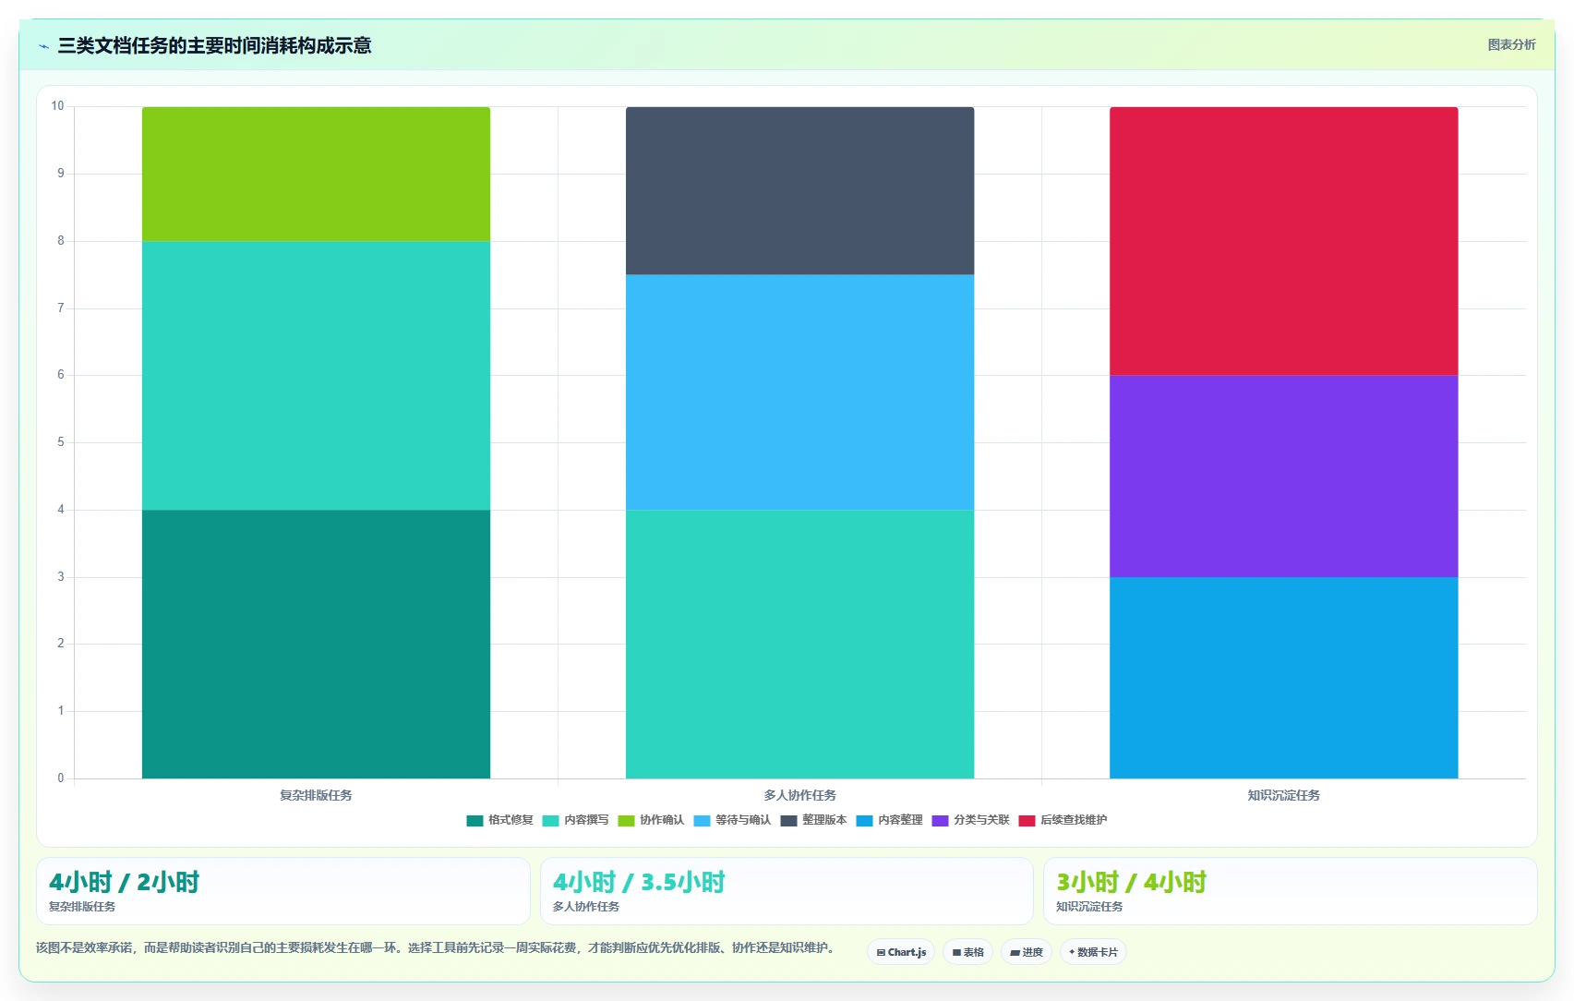Toggle the 内容整理 legend entry
Screen dimensions: 1574x1001
(x=889, y=820)
